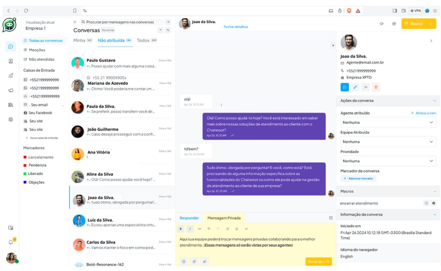The image size is (441, 271).
Task: Switch to the Responder tab
Action: 189,218
